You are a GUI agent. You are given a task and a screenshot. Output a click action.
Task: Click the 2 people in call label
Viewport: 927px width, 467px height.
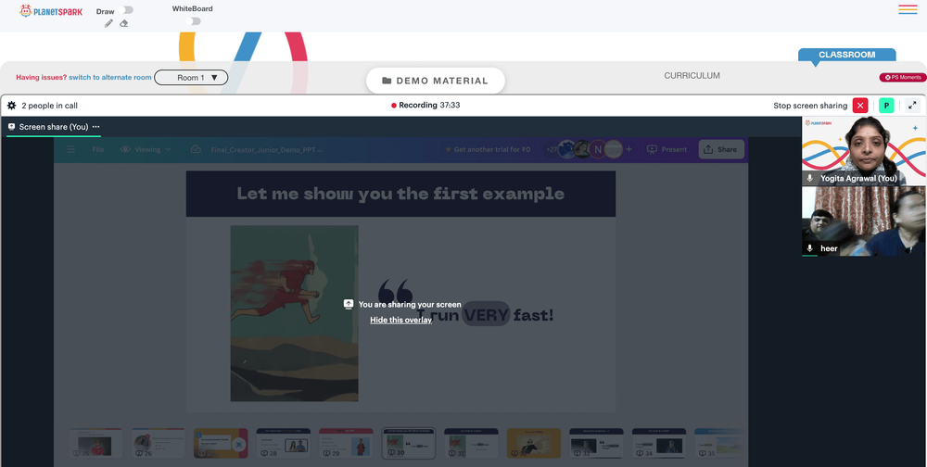point(50,106)
